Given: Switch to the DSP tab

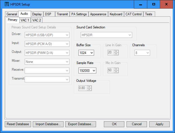Looking at the screenshot, I should click(49, 14).
